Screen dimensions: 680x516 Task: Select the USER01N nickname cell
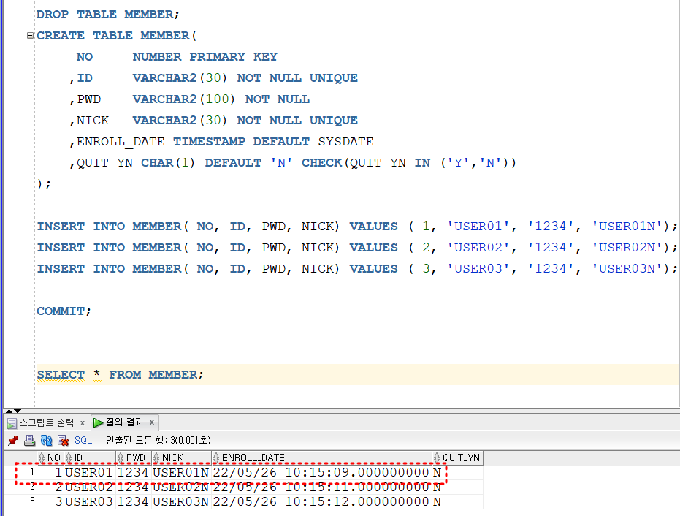tap(181, 472)
